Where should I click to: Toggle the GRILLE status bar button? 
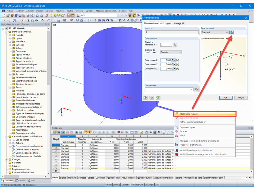pos(116,185)
